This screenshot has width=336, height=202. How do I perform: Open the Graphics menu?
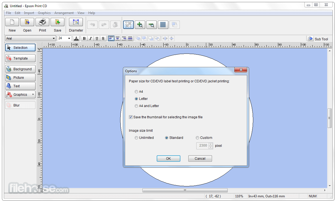[44, 13]
